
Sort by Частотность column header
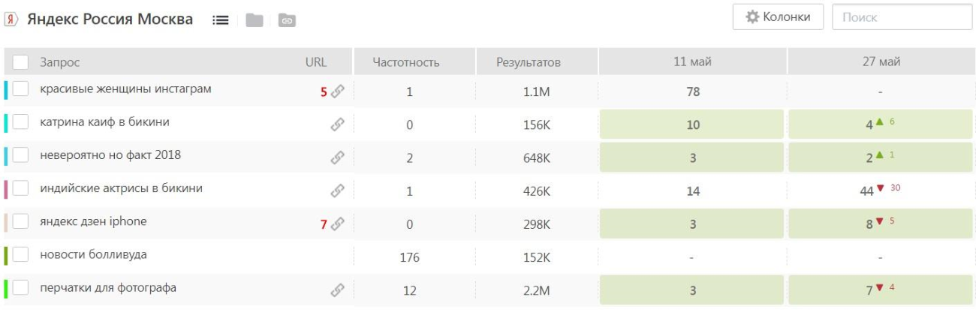406,62
